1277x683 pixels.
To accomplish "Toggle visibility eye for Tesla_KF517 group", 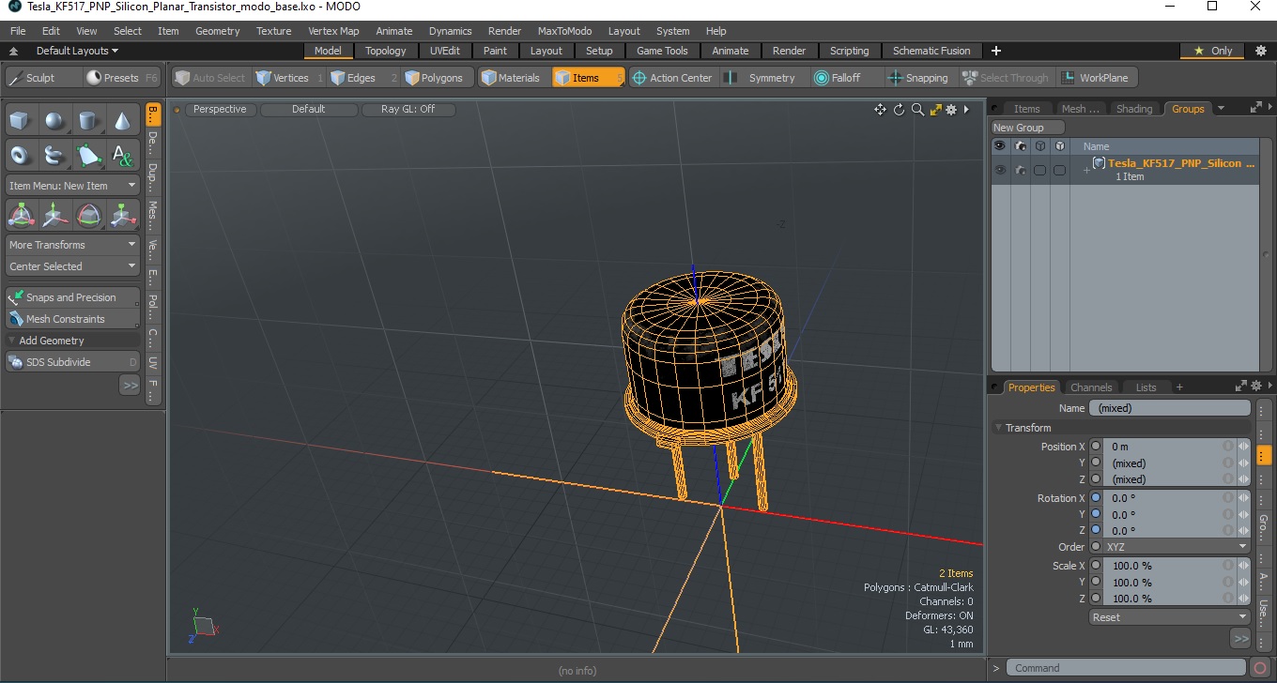I will 999,170.
